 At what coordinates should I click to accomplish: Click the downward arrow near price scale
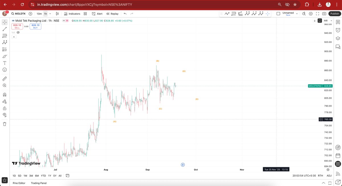coord(315,21)
